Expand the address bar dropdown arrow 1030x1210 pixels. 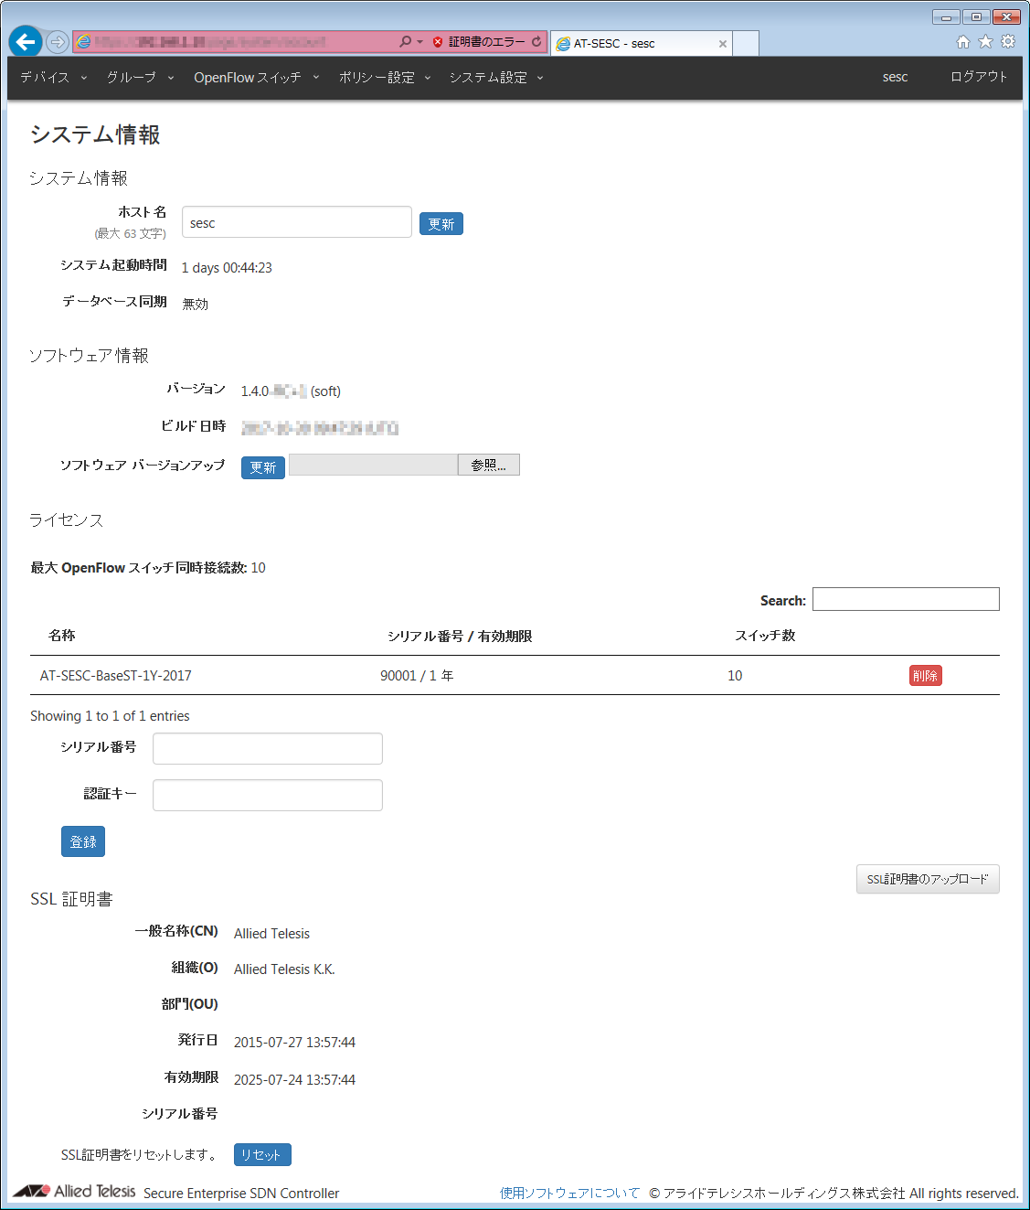419,42
